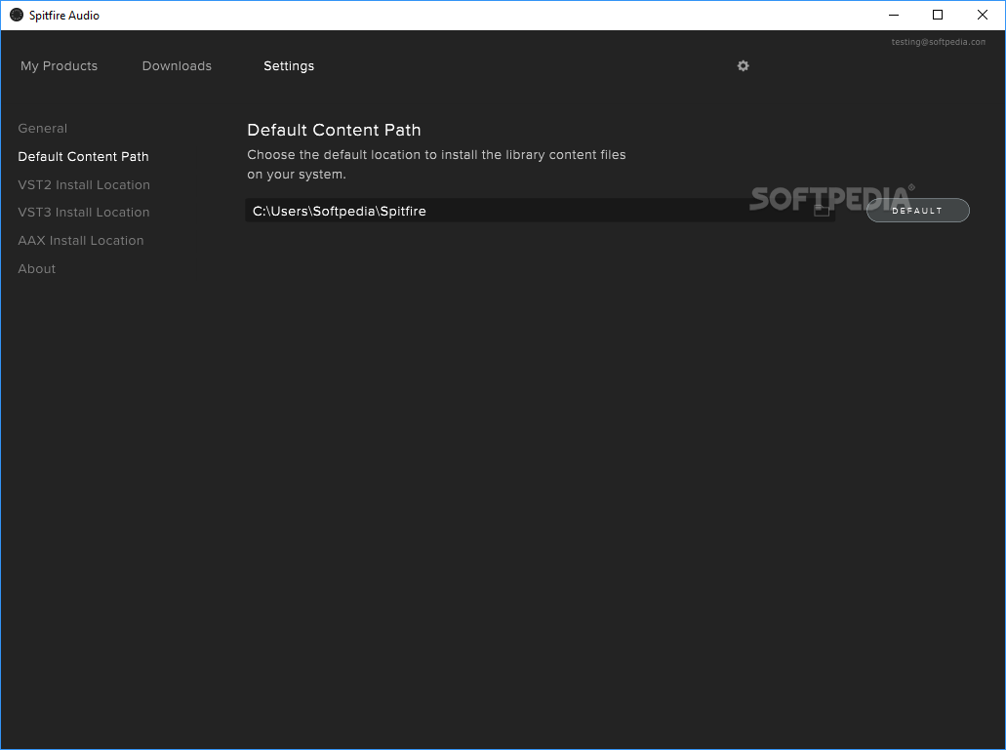Select Default Content Path in the sidebar
Image resolution: width=1006 pixels, height=750 pixels.
[x=83, y=156]
